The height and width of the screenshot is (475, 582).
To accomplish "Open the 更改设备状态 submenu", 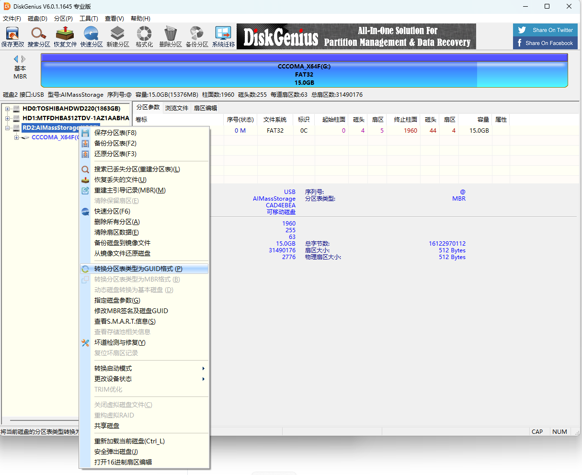I will click(x=144, y=379).
